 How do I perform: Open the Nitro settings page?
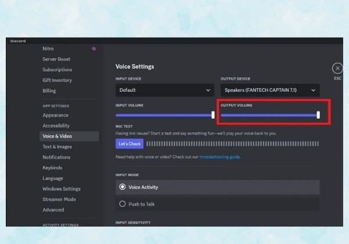pyautogui.click(x=48, y=49)
